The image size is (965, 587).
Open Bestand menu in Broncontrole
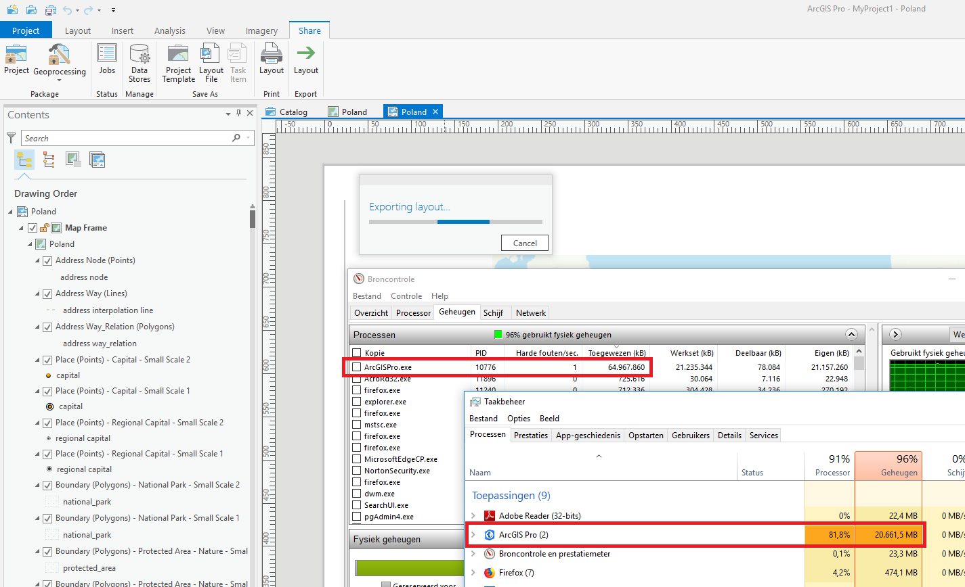tap(367, 296)
